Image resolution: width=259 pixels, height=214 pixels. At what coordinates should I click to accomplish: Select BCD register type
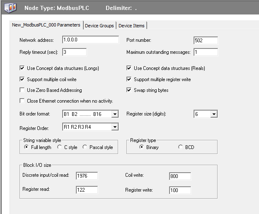(180, 147)
